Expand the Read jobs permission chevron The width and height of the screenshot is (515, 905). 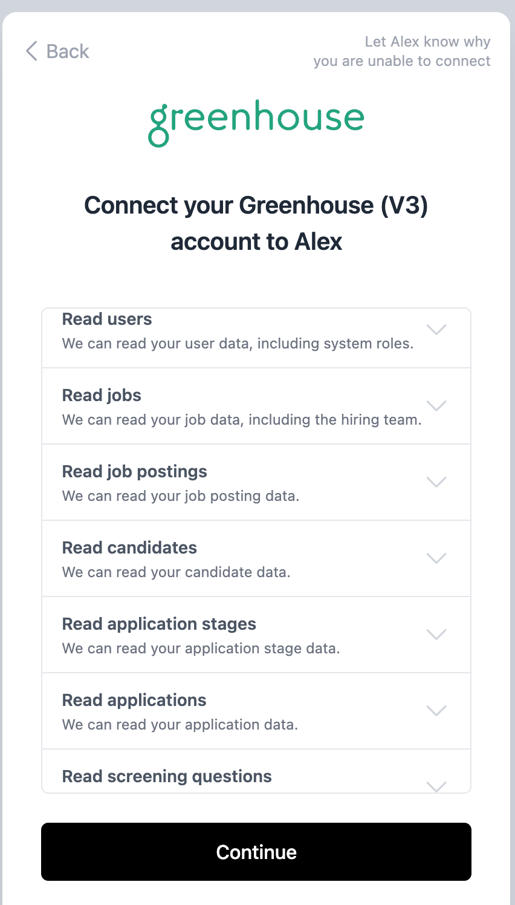pyautogui.click(x=436, y=406)
